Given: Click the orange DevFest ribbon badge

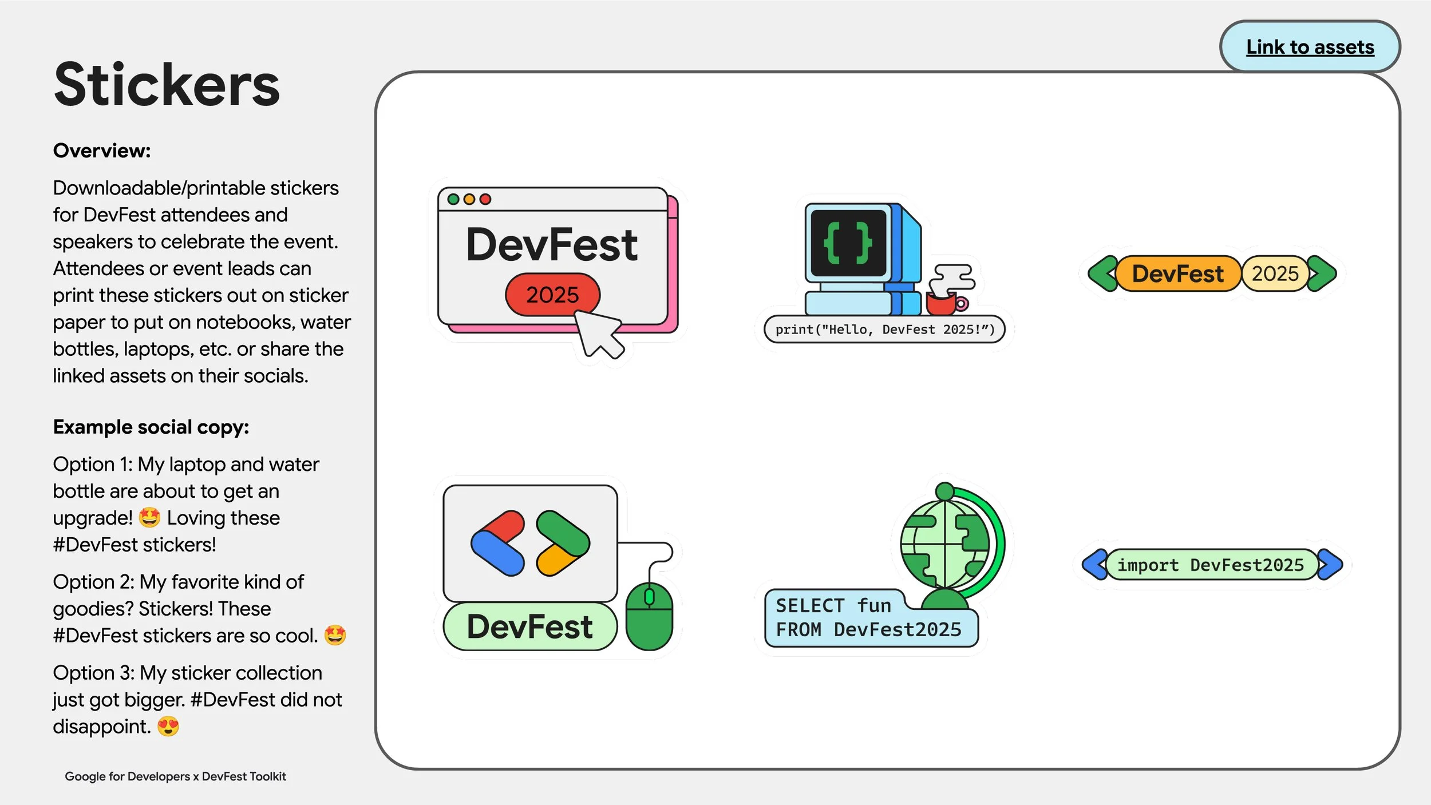Looking at the screenshot, I should [1177, 273].
